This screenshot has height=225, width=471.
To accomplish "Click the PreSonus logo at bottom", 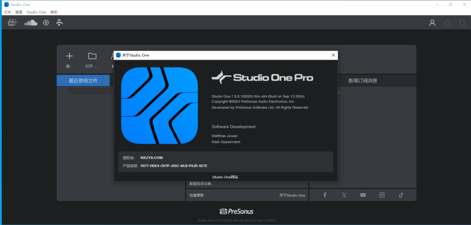I will pyautogui.click(x=236, y=212).
